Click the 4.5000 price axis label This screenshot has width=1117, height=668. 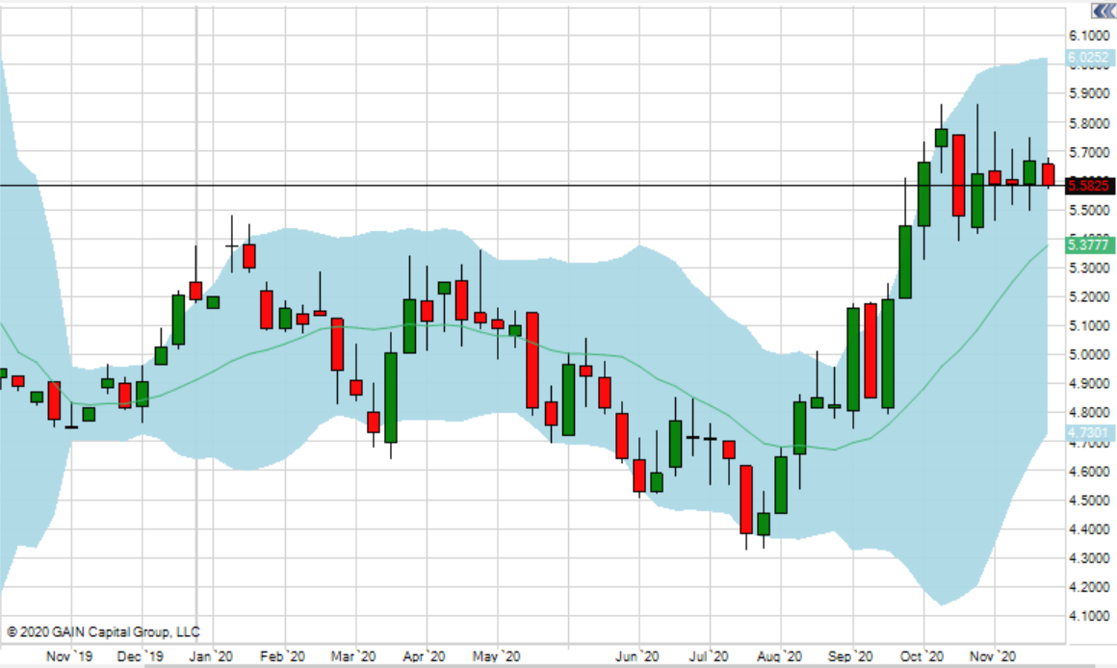[1089, 500]
